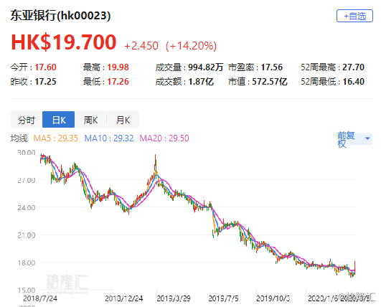Open the 前复权 adjustment dropdown
This screenshot has width=381, height=307.
354,139
